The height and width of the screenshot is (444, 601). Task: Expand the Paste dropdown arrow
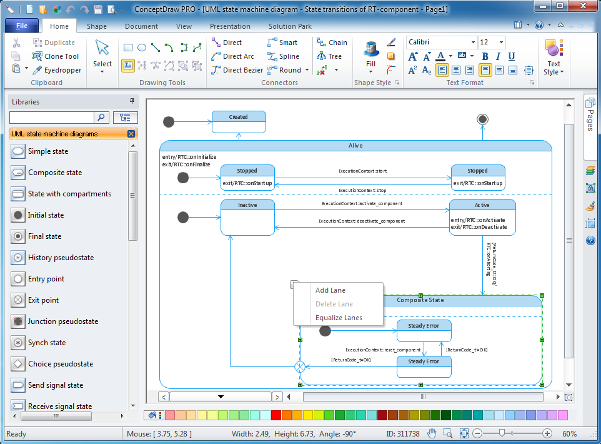pyautogui.click(x=26, y=69)
